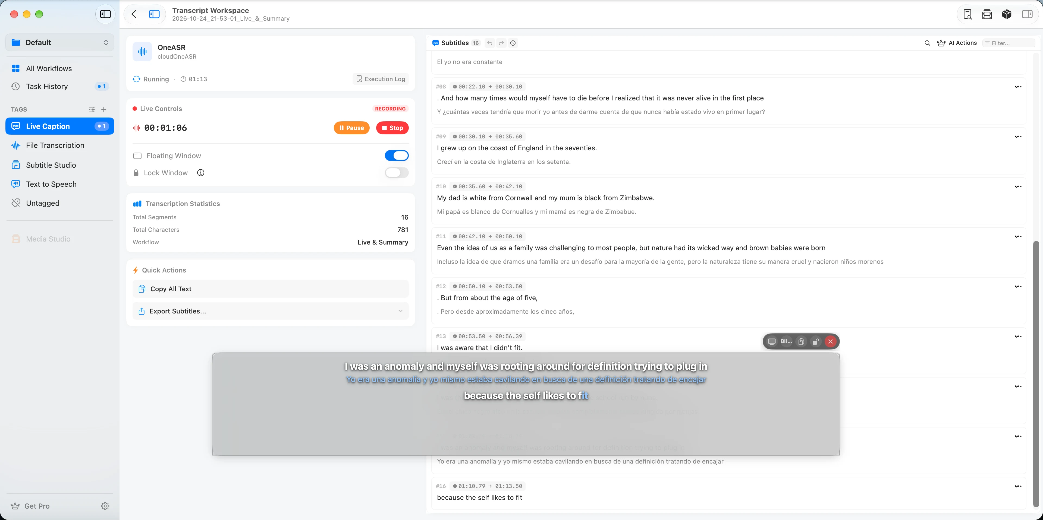Open more options for subtitle #13
This screenshot has width=1043, height=520.
click(x=1018, y=336)
